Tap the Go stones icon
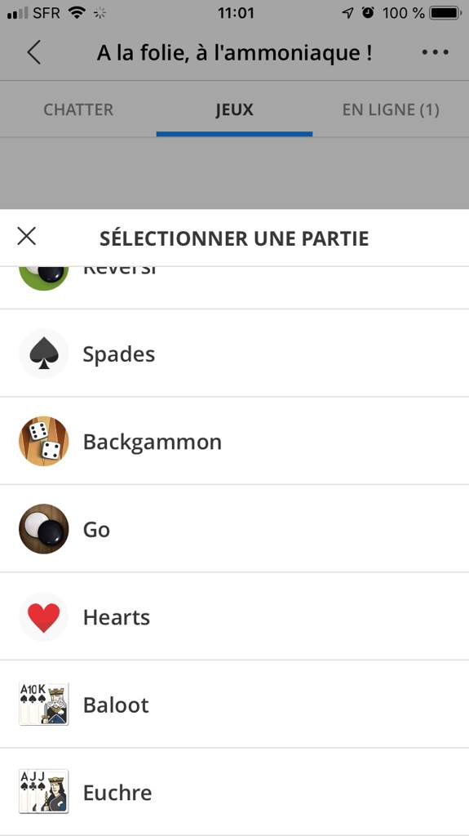Viewport: 469px width, 836px height. point(44,529)
